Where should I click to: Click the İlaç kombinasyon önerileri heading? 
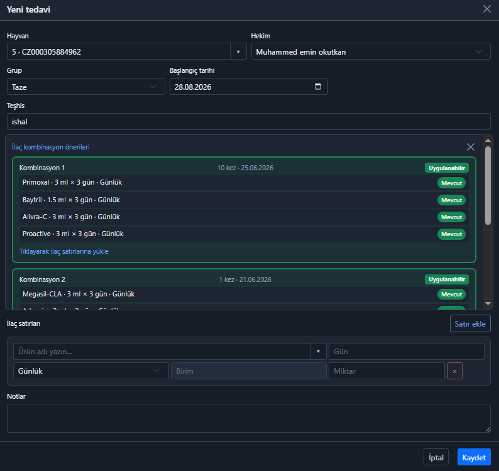pos(51,147)
